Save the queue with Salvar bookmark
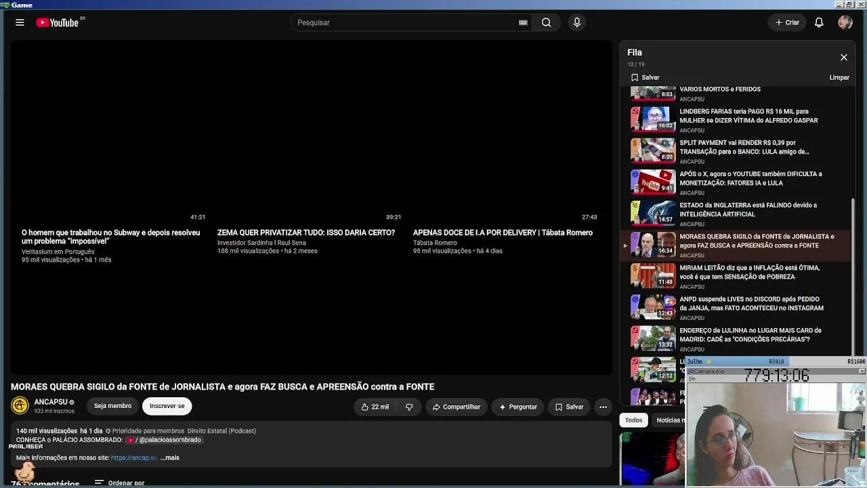867x488 pixels. click(x=645, y=77)
